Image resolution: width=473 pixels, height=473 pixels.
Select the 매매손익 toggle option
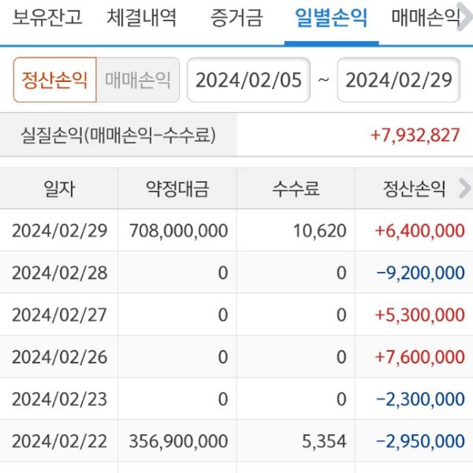tap(137, 80)
